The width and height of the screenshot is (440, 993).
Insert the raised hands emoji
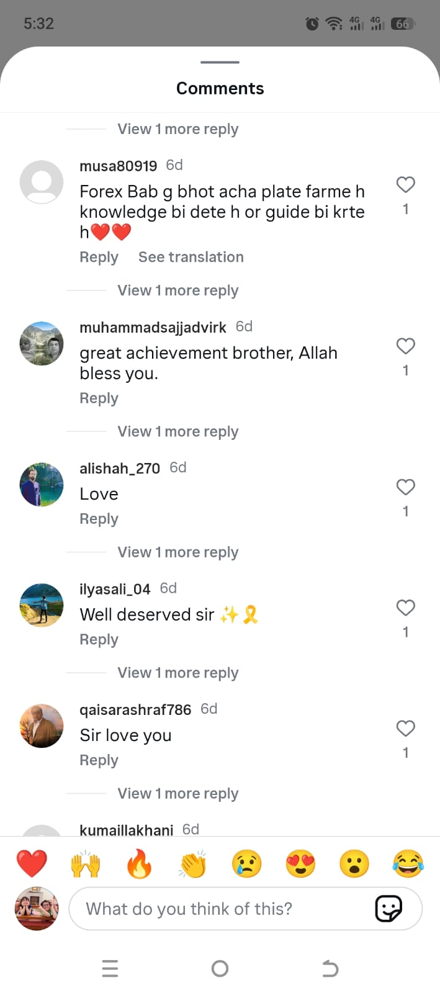(86, 864)
